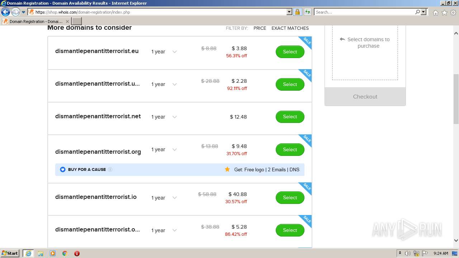Show hidden system tray icons
Screen dimensions: 459x258
[400, 253]
